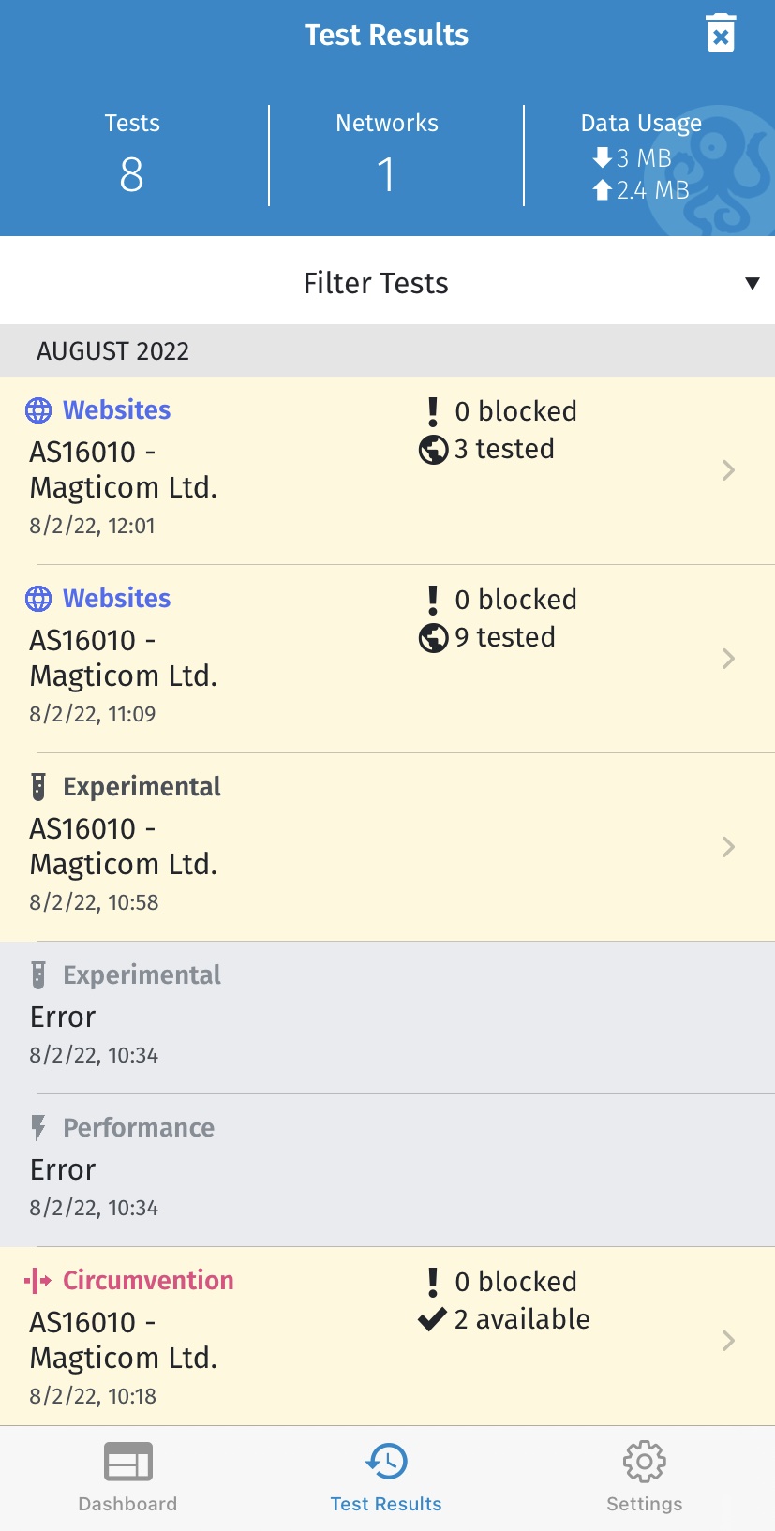Open details chevron for the Circumvention test

(728, 1341)
